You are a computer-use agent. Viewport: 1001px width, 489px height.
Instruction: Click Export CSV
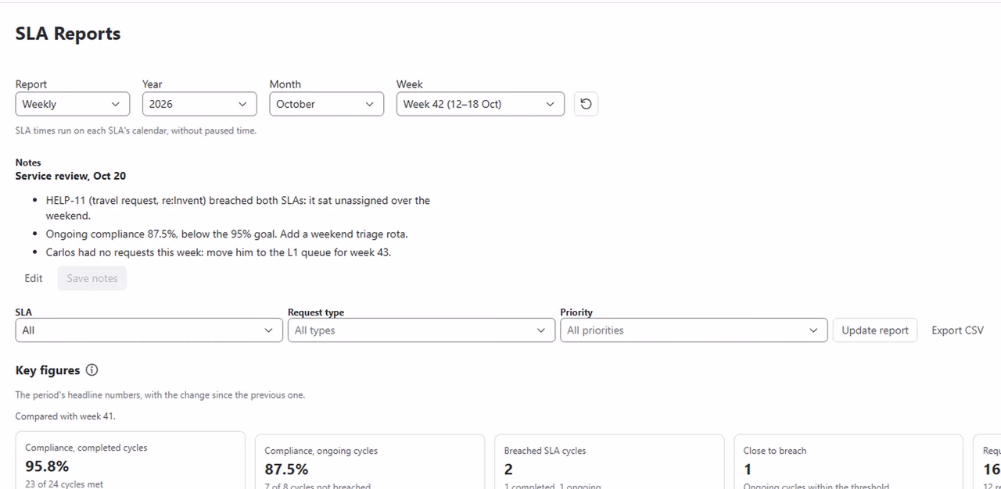click(957, 330)
